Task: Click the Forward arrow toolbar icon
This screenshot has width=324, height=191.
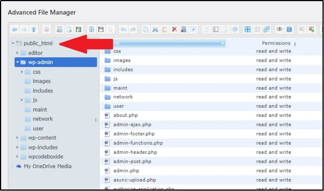Action: [24, 30]
